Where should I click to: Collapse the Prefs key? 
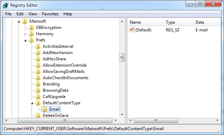25,40
